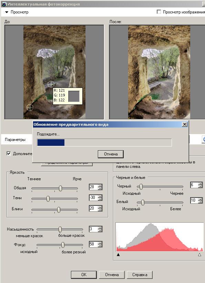Click the gray color swatch in RGB tooltip
Image resolution: width=205 pixels, height=283 pixels.
coord(74,96)
